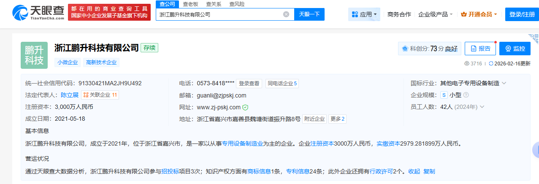Click the 报告 report button
This screenshot has height=184, width=539.
[x=480, y=49]
